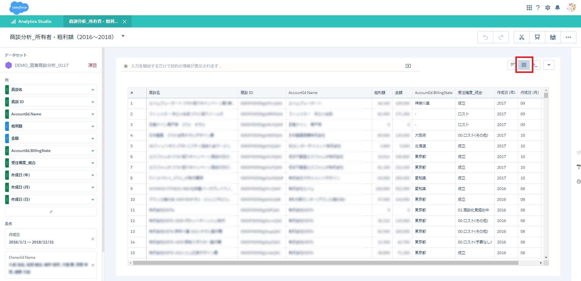Viewport: 581px width, 281px height.
Task: Click the save disk icon
Action: point(553,37)
